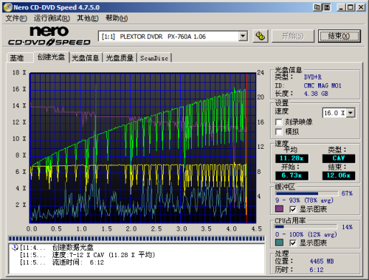Click the 4.38 GB length value
369x280 pixels.
[x=316, y=94]
